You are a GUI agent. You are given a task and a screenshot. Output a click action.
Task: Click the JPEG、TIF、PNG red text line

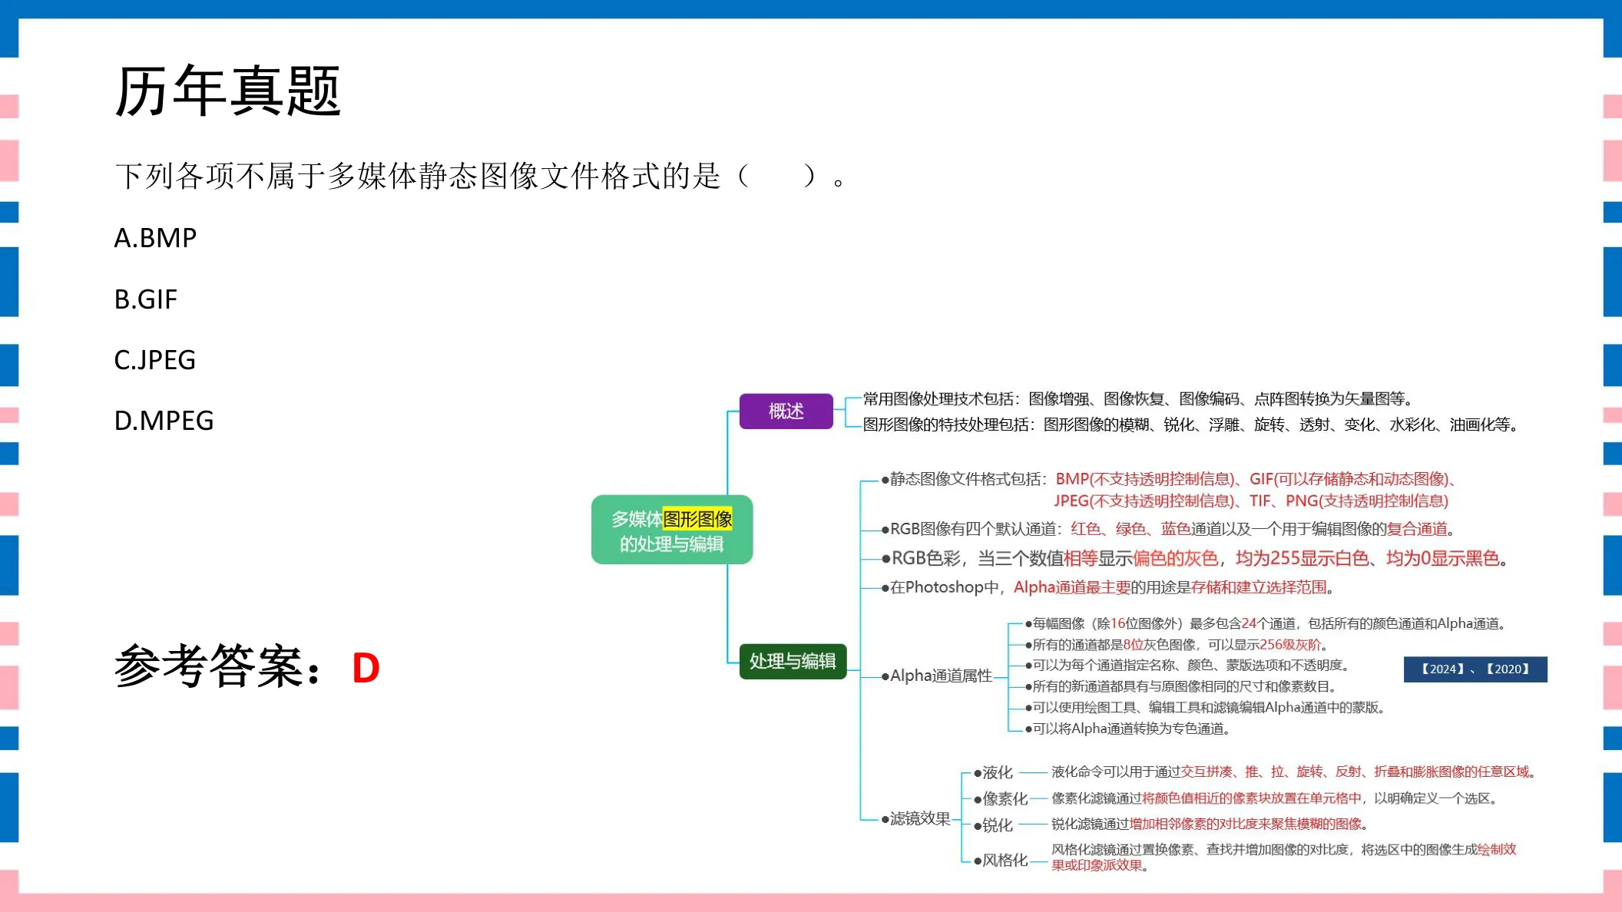(1251, 501)
